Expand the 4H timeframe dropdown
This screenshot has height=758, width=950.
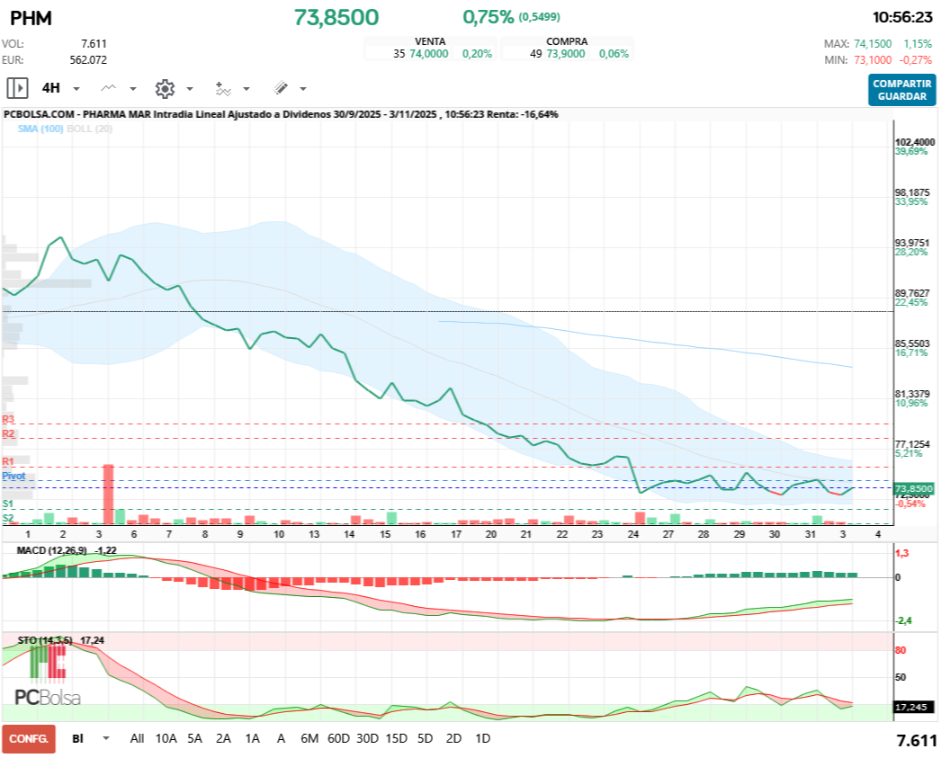[76, 89]
